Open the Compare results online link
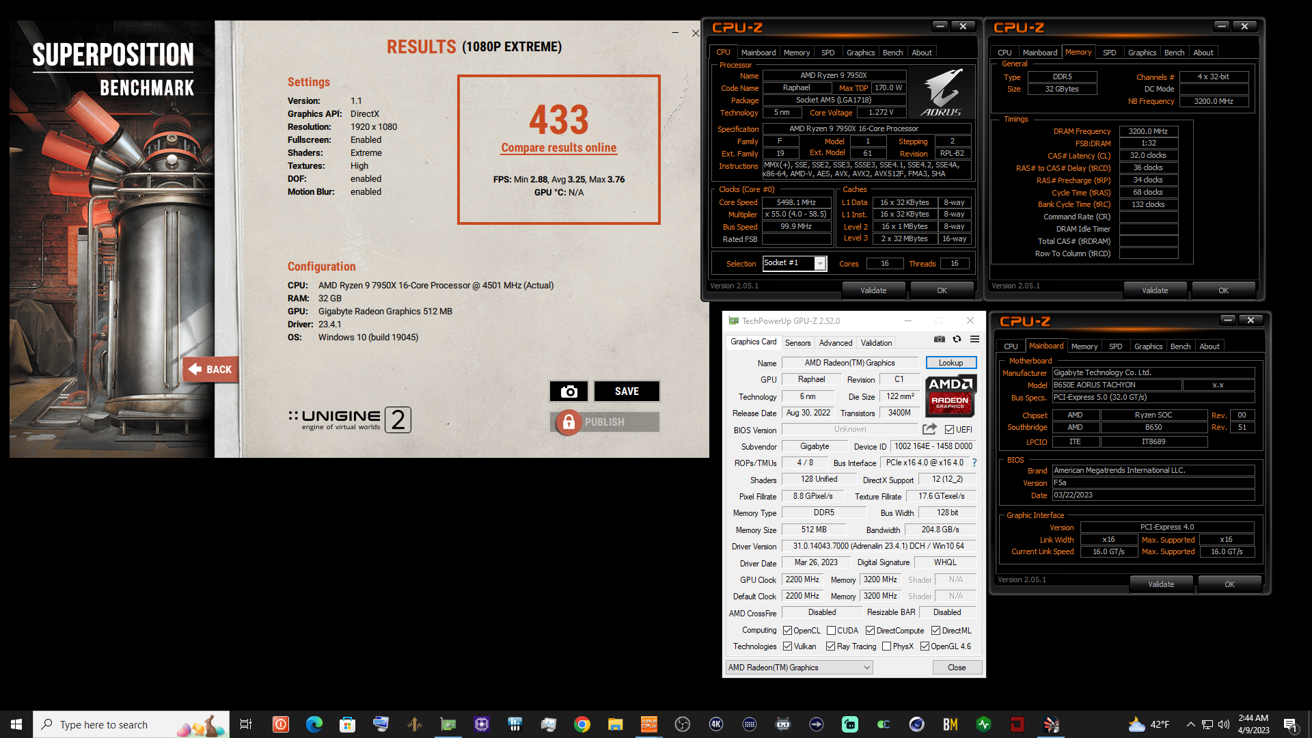Screen dimensions: 1312x738 tap(558, 148)
